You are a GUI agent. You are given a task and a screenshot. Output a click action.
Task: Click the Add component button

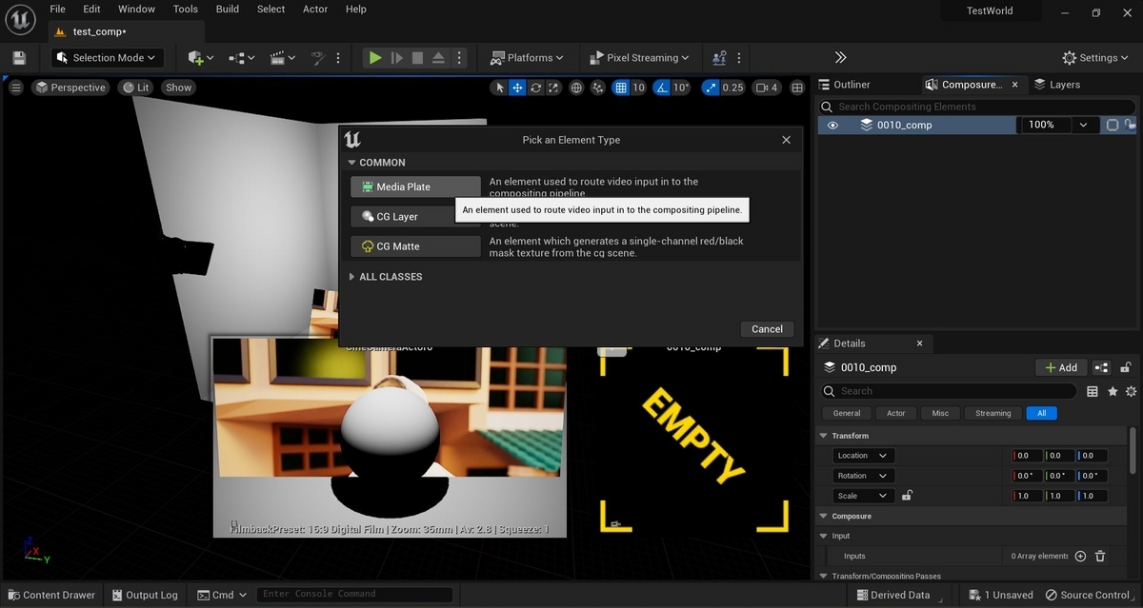pos(1060,367)
